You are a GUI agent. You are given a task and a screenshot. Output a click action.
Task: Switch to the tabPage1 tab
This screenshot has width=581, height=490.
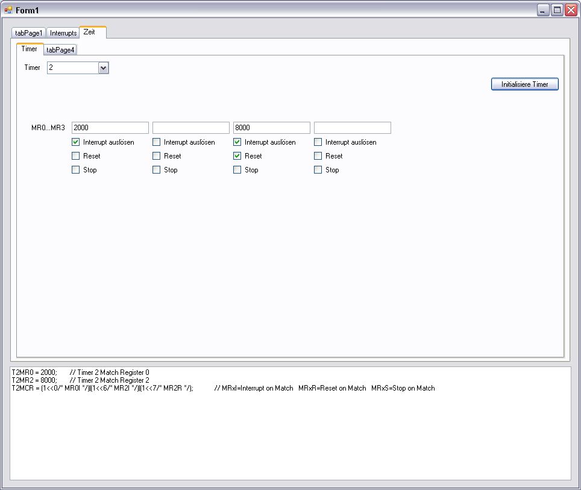(29, 33)
